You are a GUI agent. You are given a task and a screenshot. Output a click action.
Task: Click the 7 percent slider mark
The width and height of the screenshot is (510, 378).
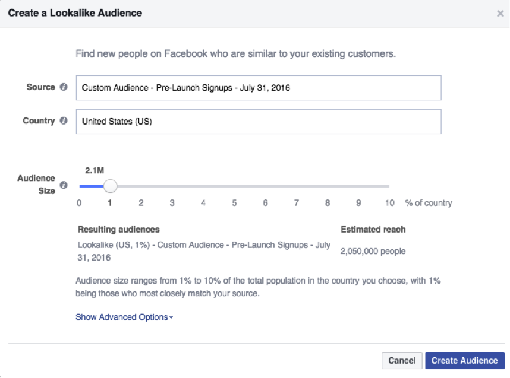tap(296, 203)
